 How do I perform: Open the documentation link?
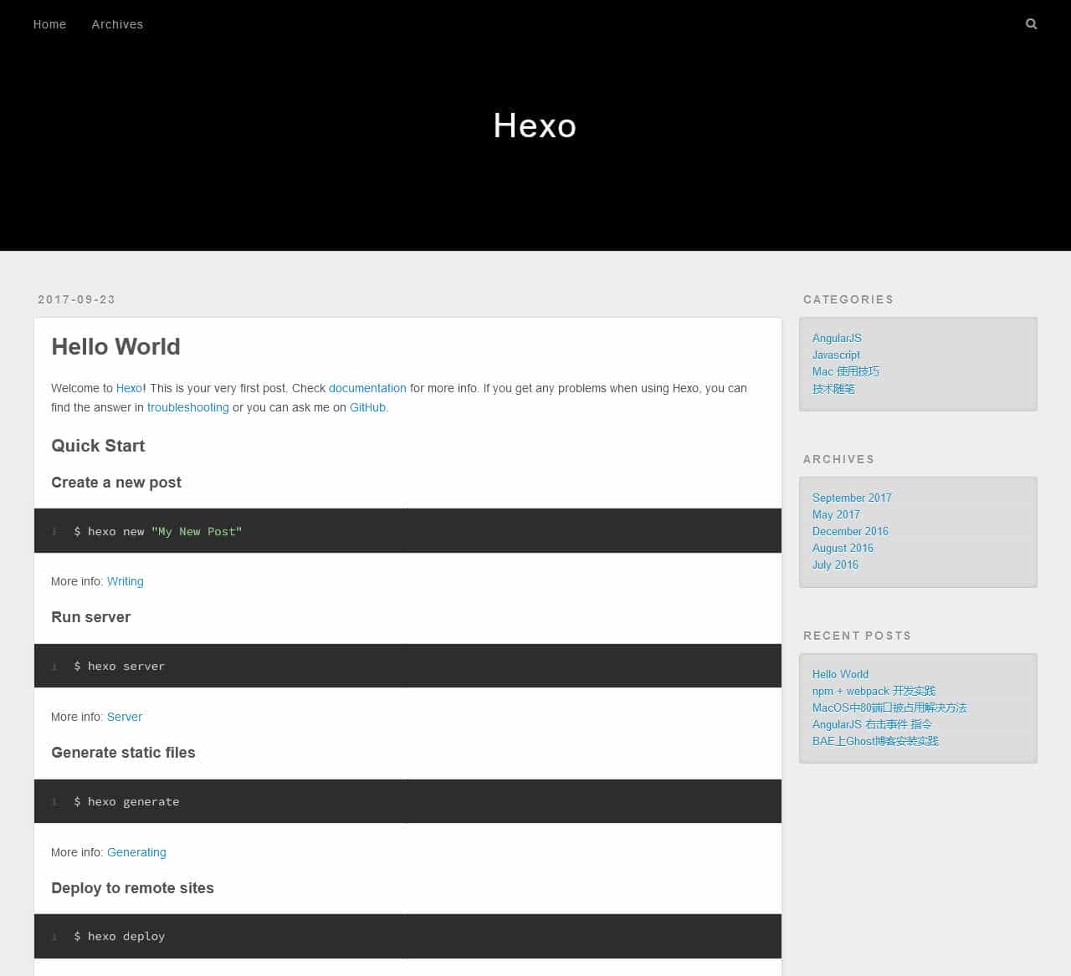(x=367, y=388)
